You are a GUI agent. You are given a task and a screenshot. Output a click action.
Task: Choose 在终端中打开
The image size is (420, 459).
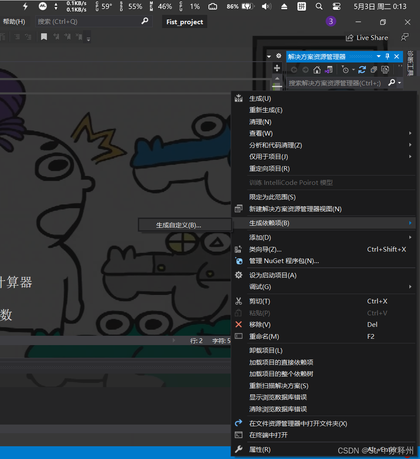tap(324, 435)
